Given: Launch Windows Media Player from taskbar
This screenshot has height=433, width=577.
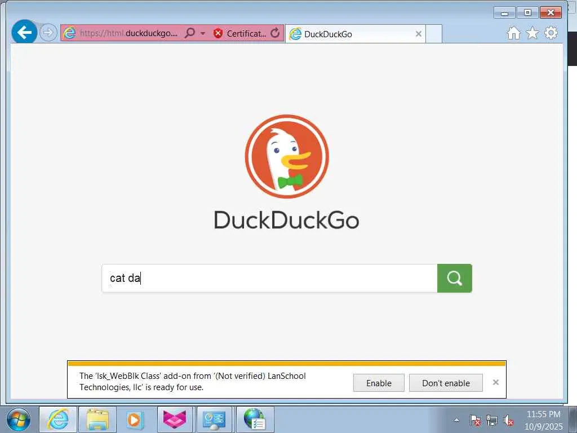Looking at the screenshot, I should pyautogui.click(x=134, y=419).
